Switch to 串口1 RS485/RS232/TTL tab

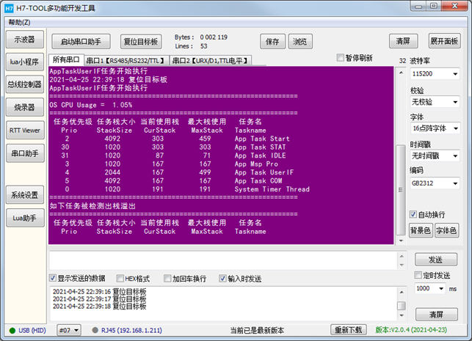click(x=126, y=61)
